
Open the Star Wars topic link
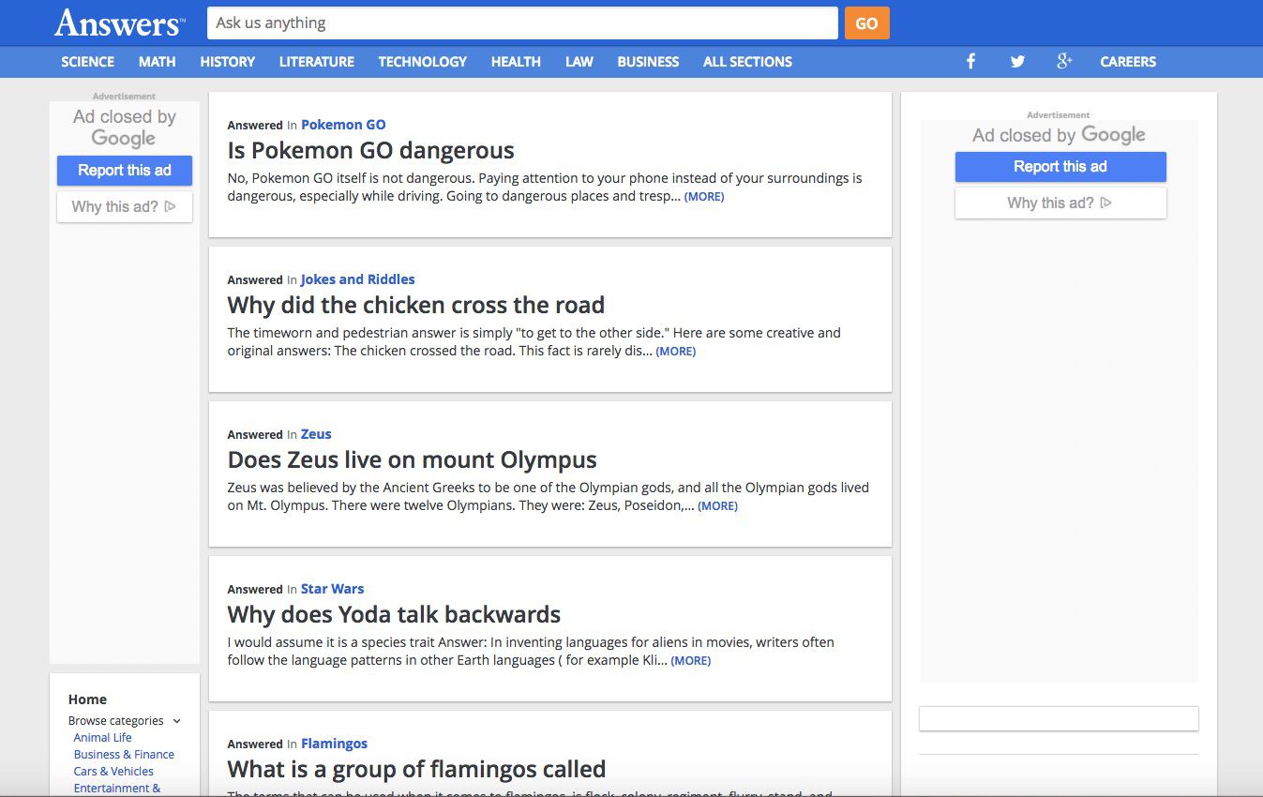[x=333, y=589]
